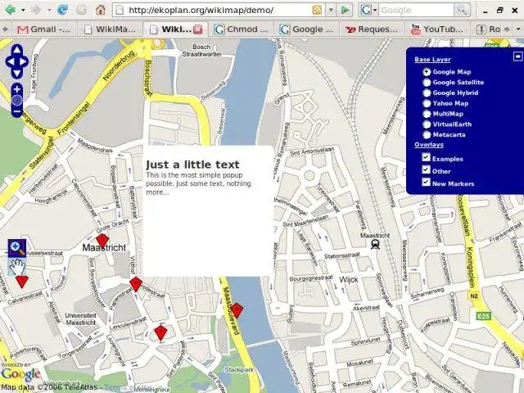Reload the page with the refresh icon
Viewport: 524px width, 393px height.
(x=62, y=10)
